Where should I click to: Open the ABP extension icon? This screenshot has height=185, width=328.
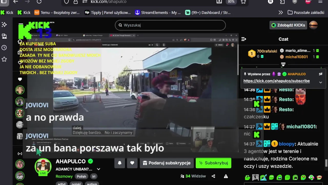(x=308, y=2)
